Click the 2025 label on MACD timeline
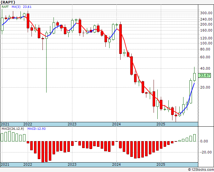214x172 pixels. pyautogui.click(x=161, y=164)
